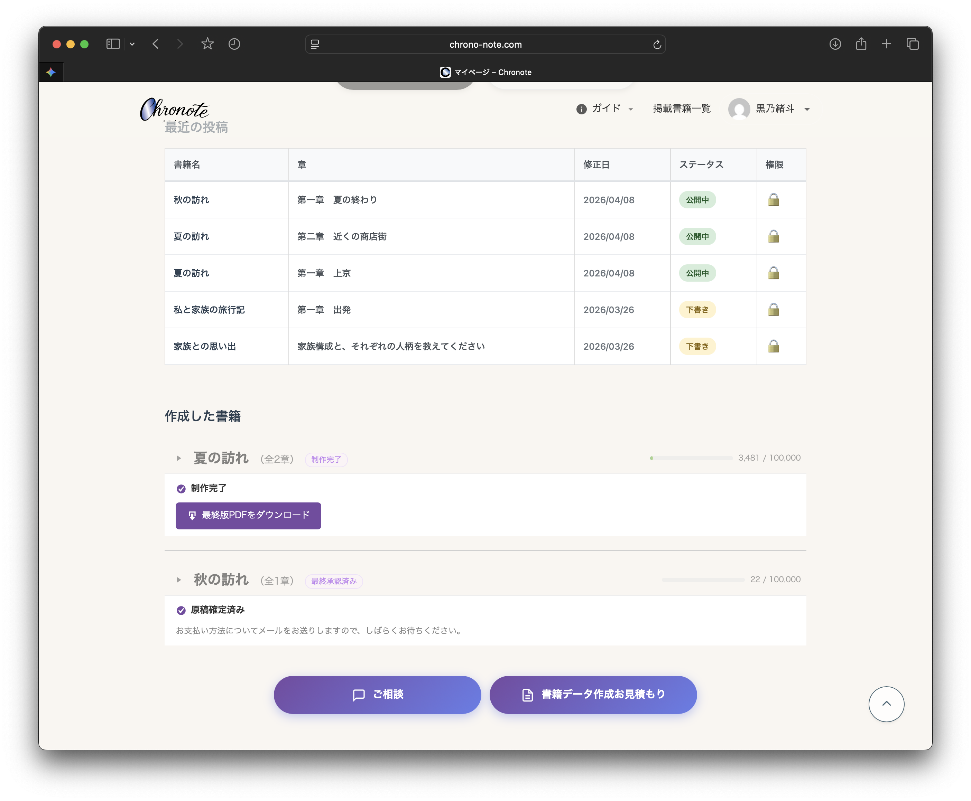Viewport: 971px width, 801px height.
Task: Expand the 夏の訪れ book section
Action: [179, 458]
